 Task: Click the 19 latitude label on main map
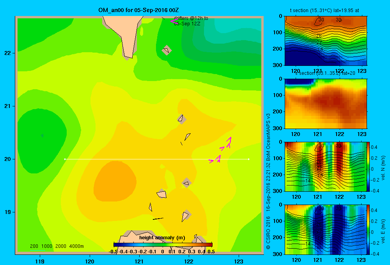(x=8, y=212)
